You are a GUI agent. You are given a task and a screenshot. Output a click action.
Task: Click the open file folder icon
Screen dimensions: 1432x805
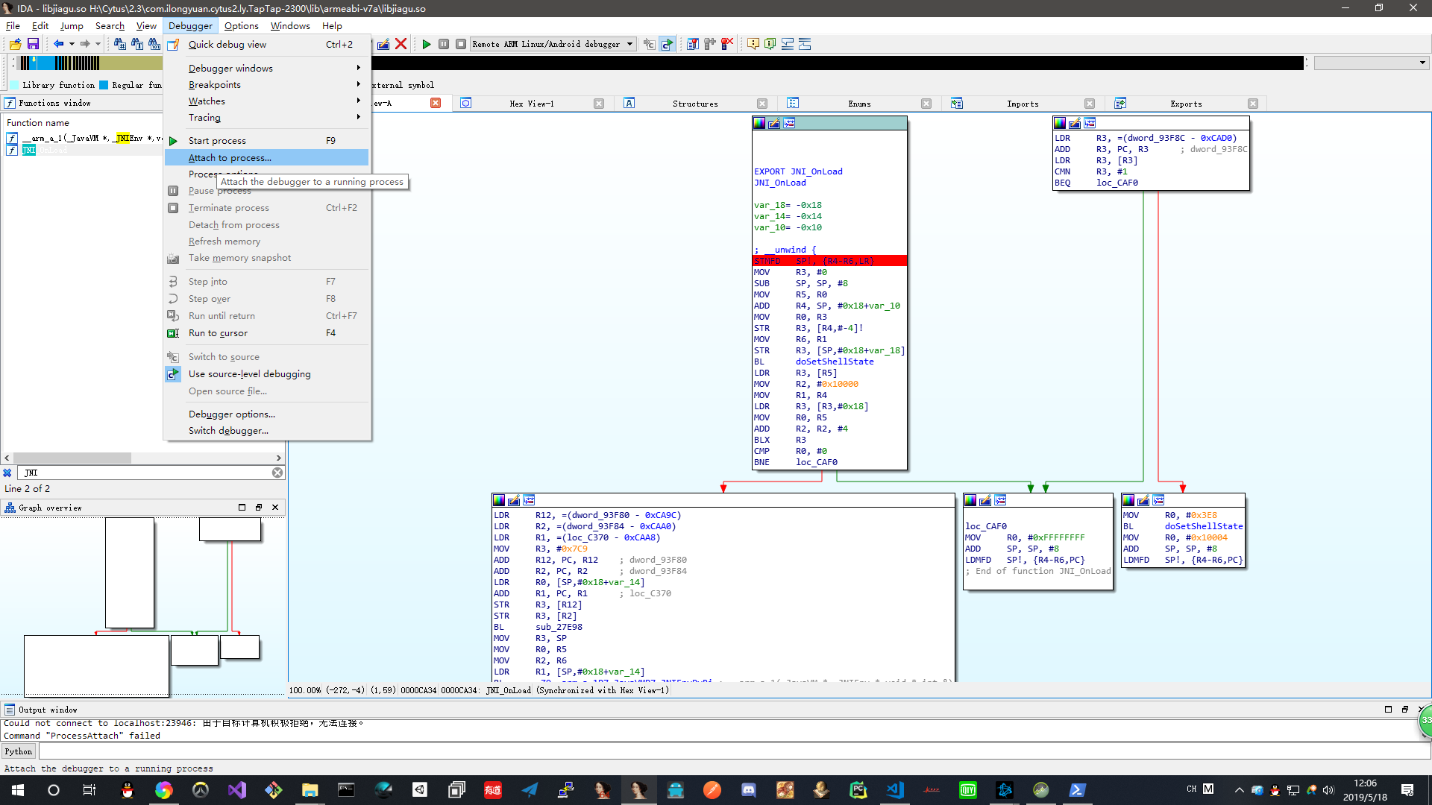[15, 45]
